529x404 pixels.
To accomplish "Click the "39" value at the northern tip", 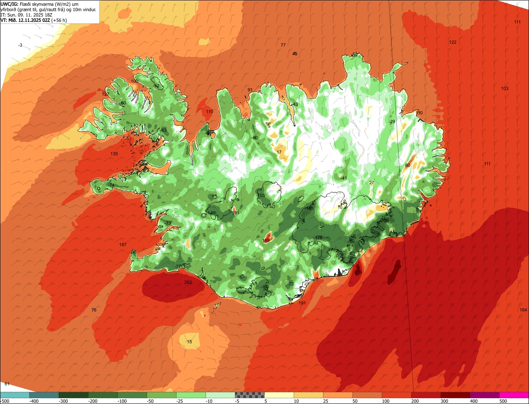I will point(355,55).
